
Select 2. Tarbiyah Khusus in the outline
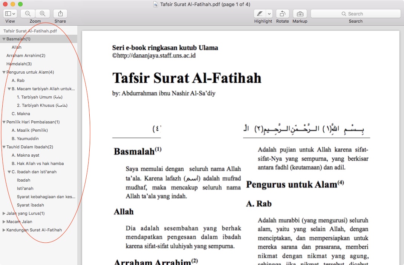click(42, 105)
